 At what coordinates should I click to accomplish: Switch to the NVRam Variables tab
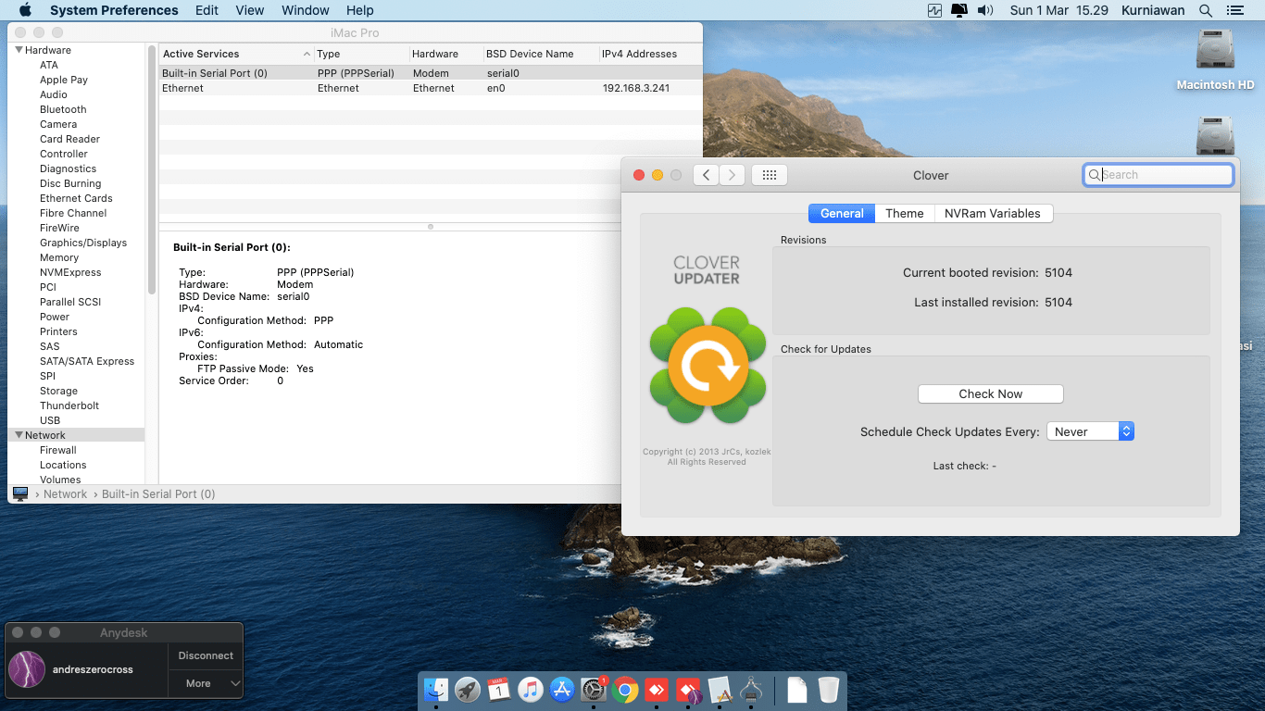point(993,213)
